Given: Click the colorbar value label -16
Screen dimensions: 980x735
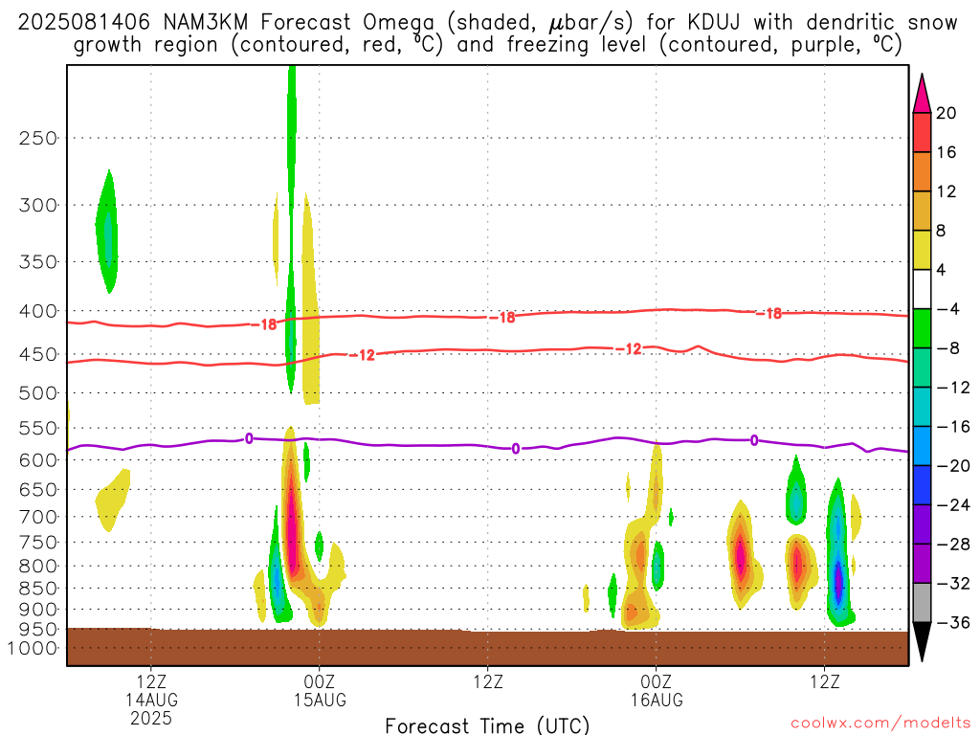Looking at the screenshot, I should 953,427.
